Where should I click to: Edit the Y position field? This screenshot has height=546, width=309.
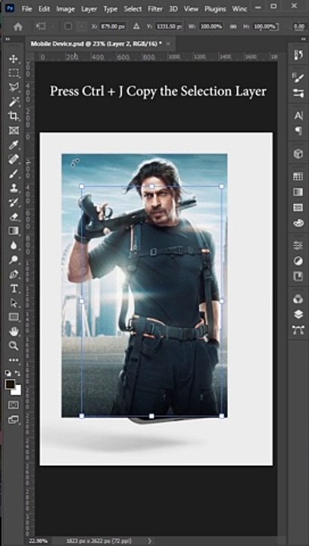pyautogui.click(x=169, y=27)
